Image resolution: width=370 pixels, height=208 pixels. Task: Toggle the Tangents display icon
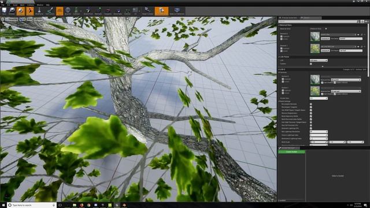coord(108,11)
